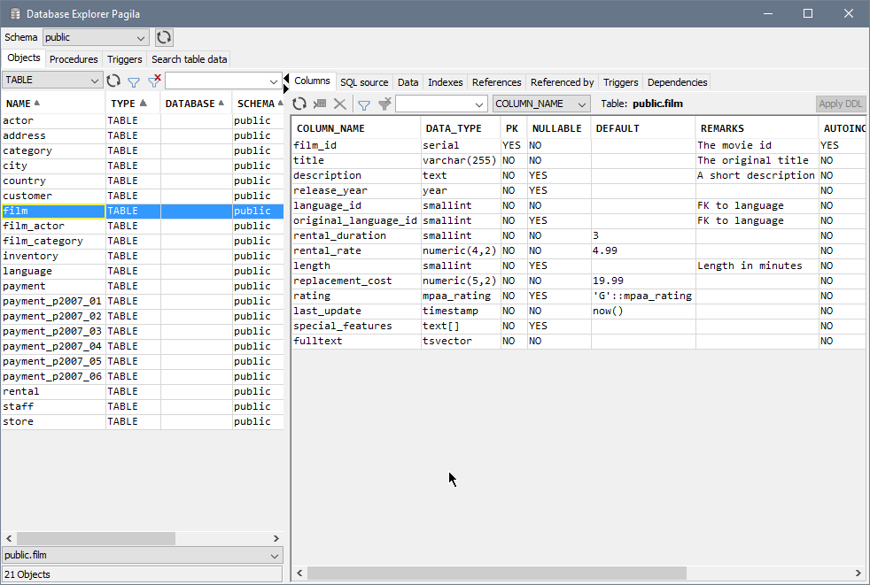The image size is (870, 585).
Task: Click the NULLABLE column header
Action: pos(558,128)
